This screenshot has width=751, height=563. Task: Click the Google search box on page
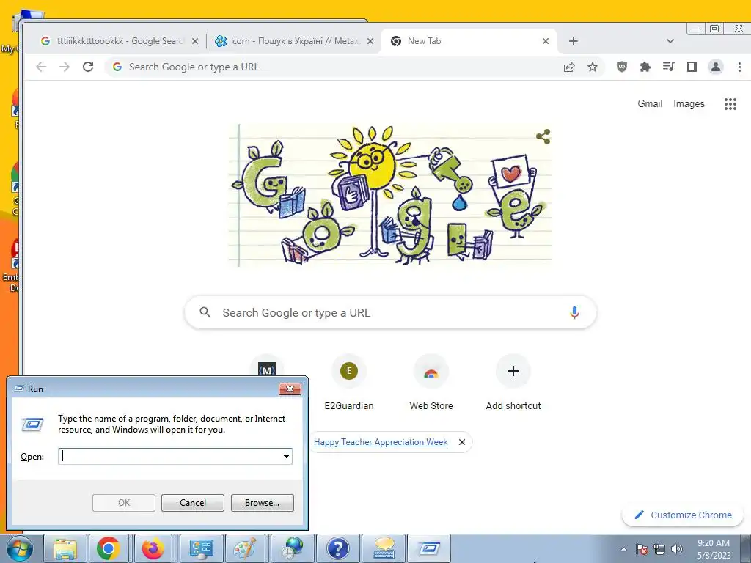(x=390, y=312)
